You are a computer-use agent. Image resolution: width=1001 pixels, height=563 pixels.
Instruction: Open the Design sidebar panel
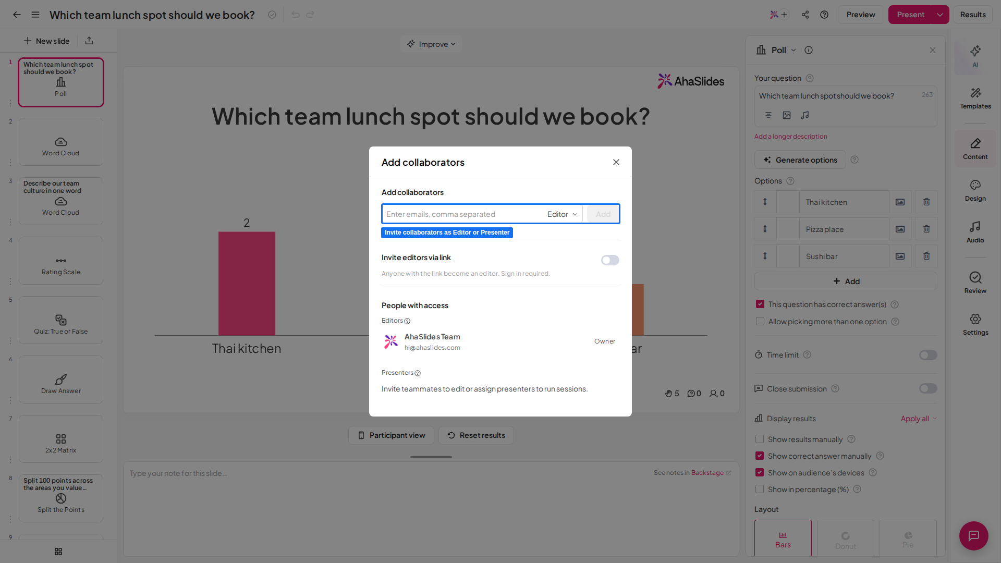[975, 191]
